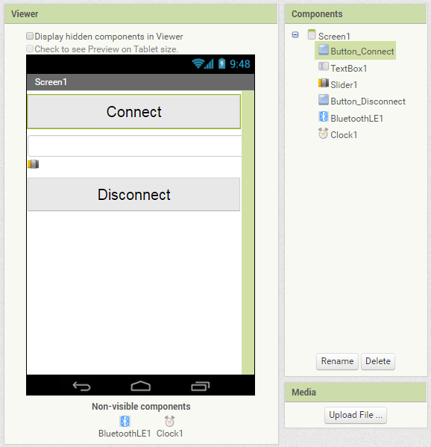Click the Android recent apps icon
Viewport: 431px width, 447px height.
[201, 386]
